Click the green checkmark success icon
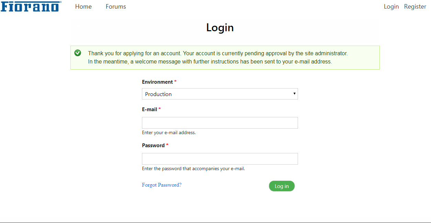This screenshot has height=223, width=431. 78,53
